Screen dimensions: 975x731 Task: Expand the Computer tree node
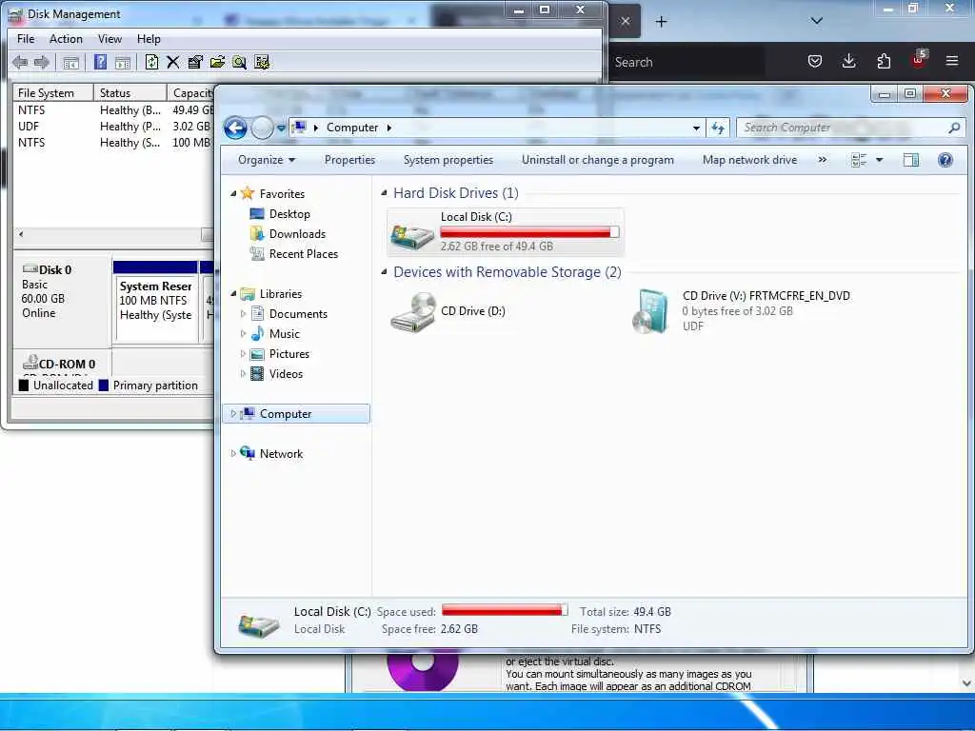tap(233, 414)
